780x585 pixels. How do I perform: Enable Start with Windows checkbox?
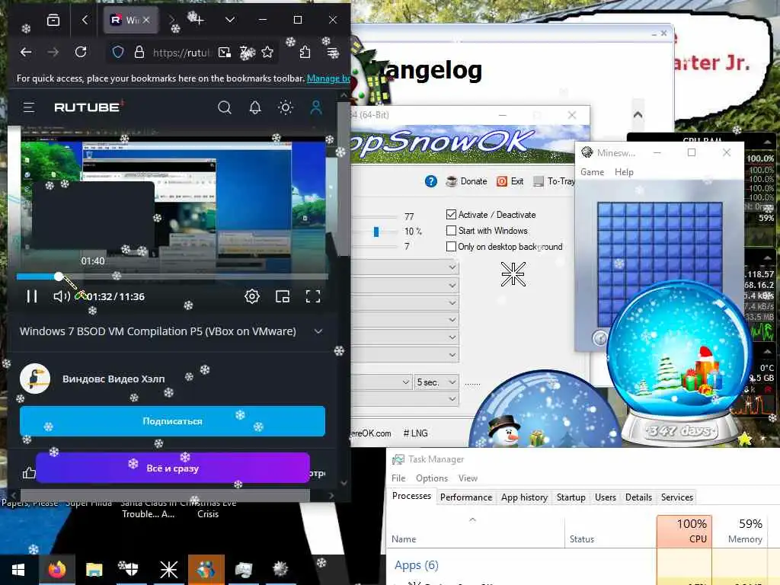[x=451, y=230]
